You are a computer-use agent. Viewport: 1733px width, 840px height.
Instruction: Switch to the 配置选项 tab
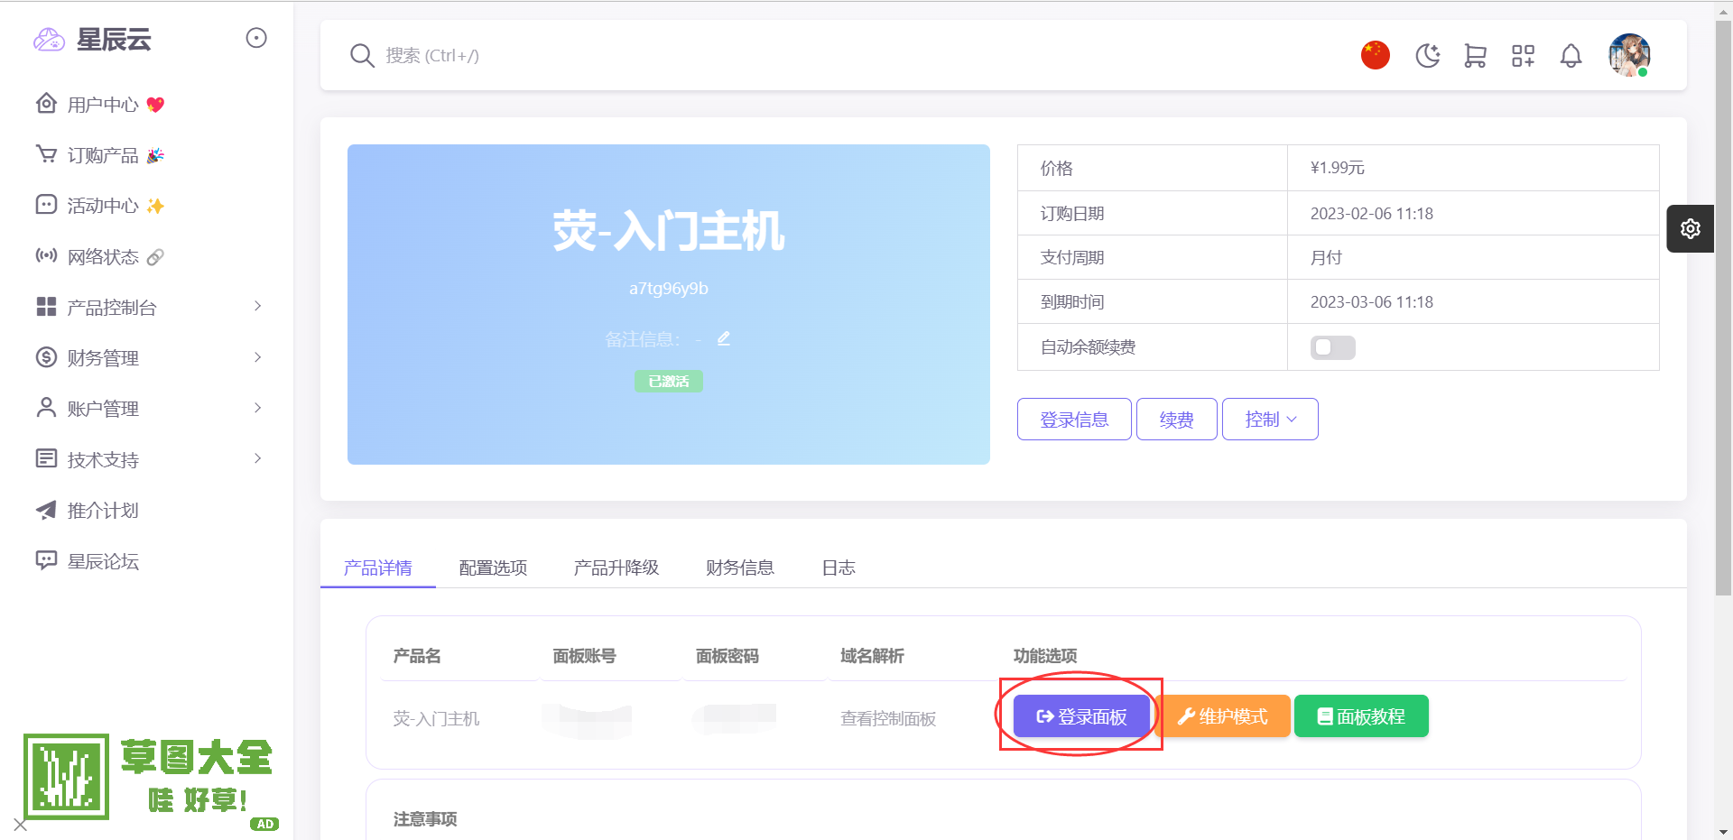pos(493,568)
